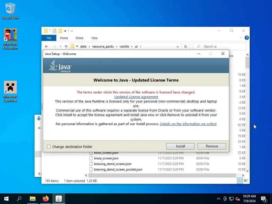Viewport: 272px width, 204px height.
Task: Click the vanilla breadcrumb segment
Action: (x=124, y=46)
